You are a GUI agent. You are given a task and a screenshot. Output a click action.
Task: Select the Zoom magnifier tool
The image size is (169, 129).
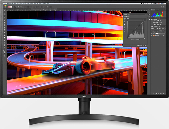pos(4,47)
